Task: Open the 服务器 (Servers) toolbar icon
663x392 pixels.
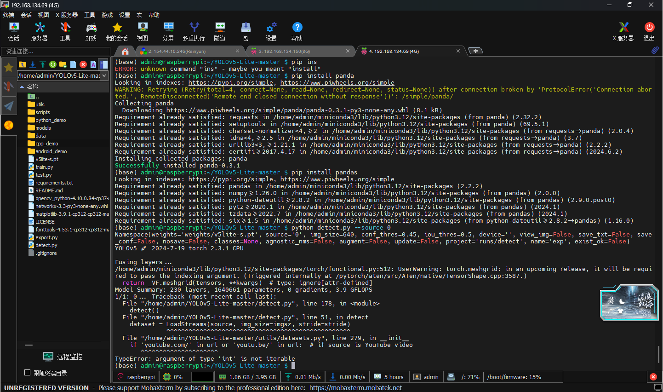Action: (x=40, y=32)
